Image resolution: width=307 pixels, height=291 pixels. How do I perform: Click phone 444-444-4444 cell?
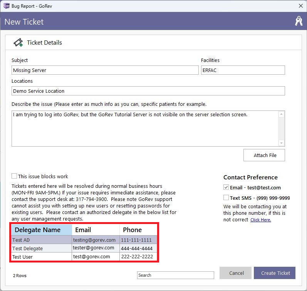tap(138, 248)
